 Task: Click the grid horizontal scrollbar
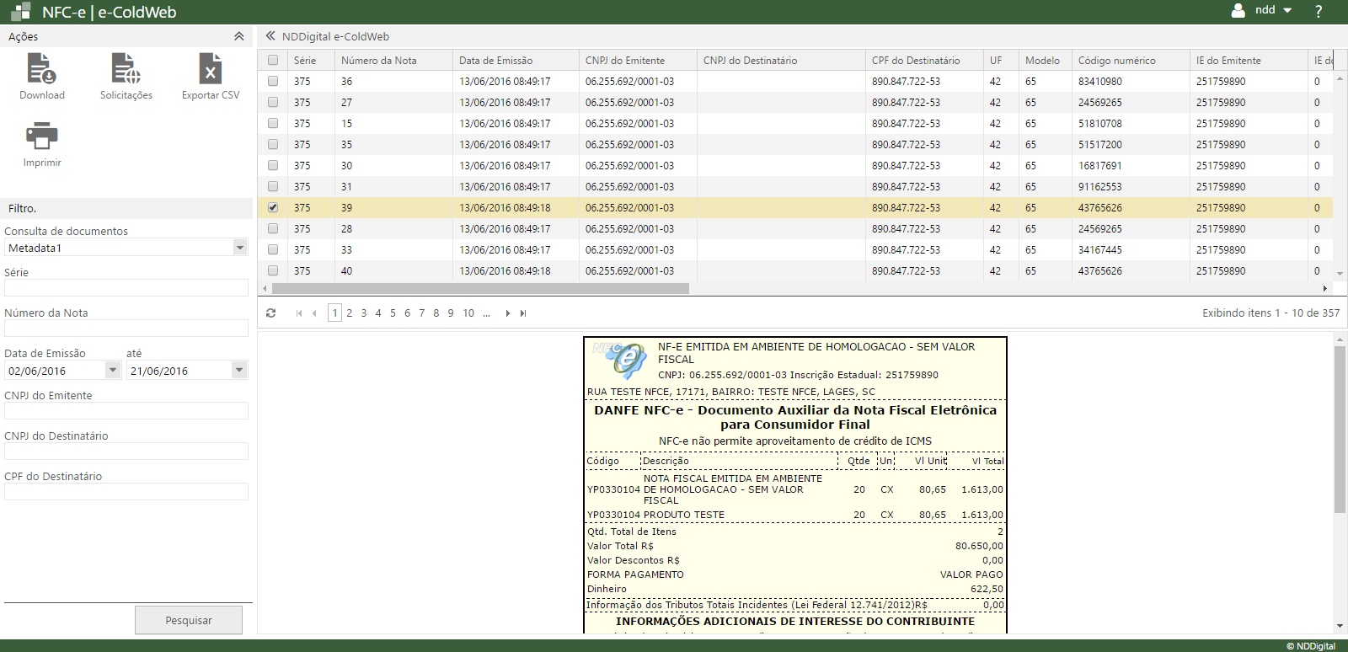(480, 288)
